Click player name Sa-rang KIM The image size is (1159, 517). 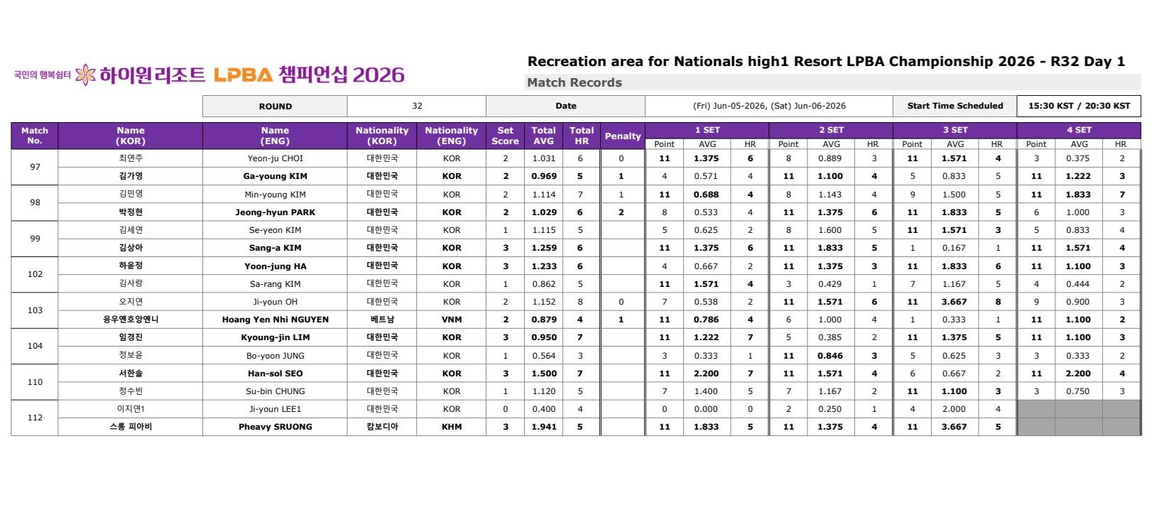coord(275,284)
